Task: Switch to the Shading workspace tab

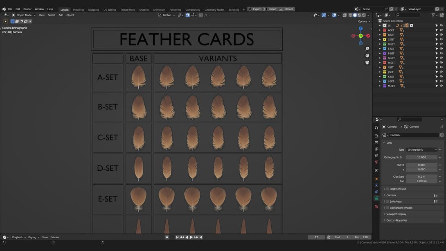Action: point(144,9)
